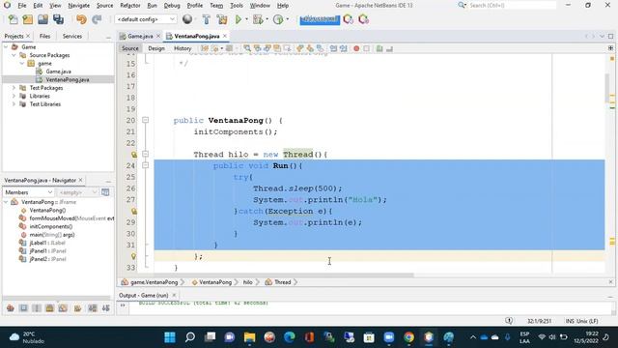Expand the Test Packages node

pos(14,88)
